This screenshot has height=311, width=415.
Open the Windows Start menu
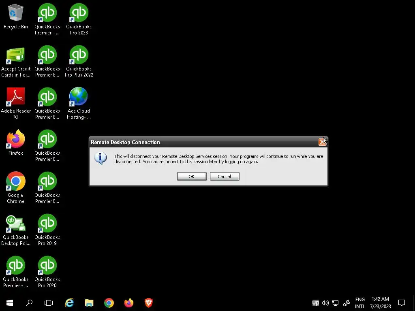point(10,303)
